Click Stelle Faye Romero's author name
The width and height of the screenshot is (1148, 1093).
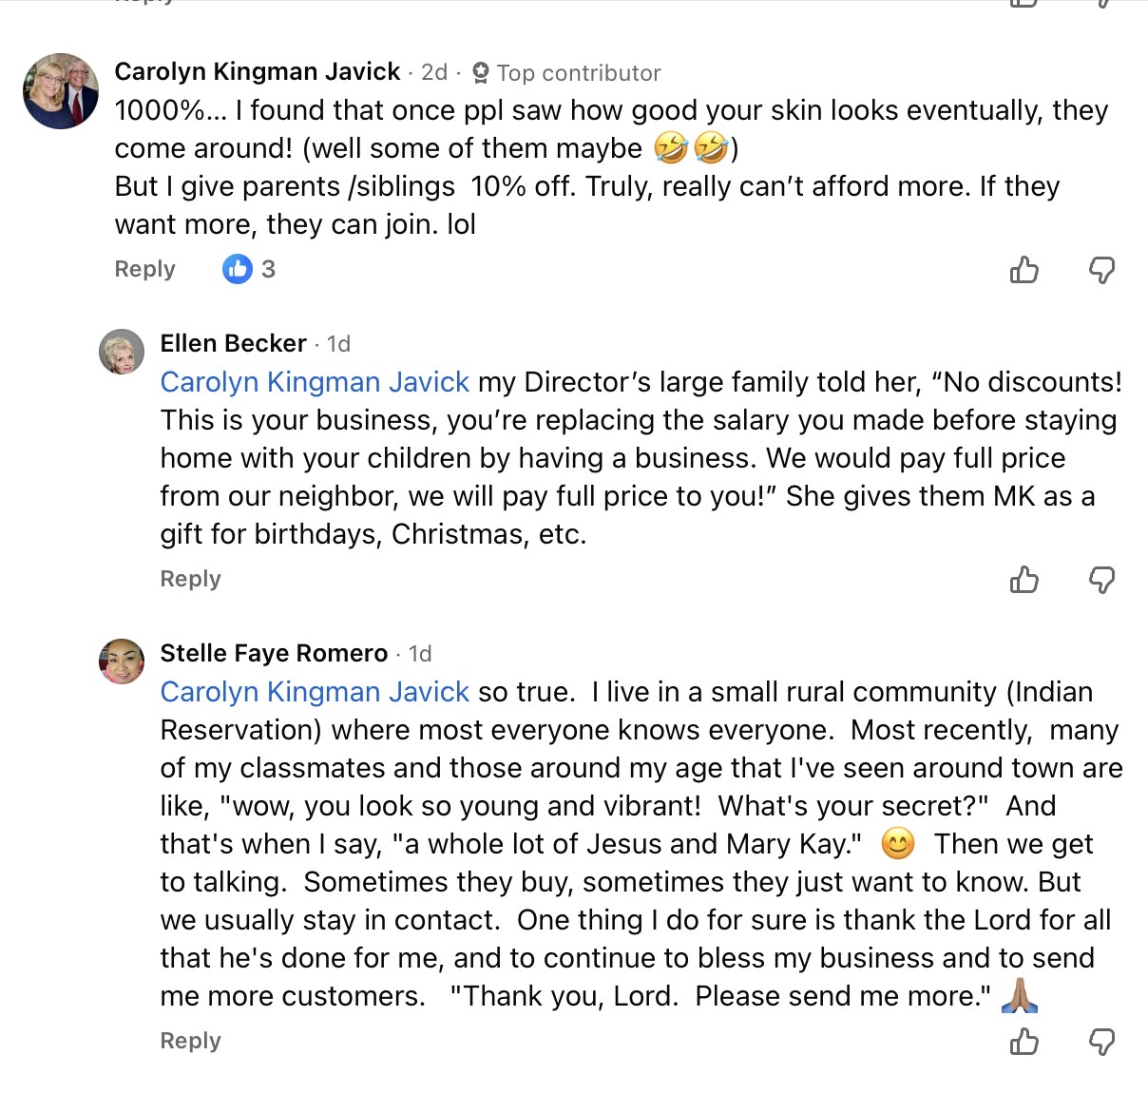[x=274, y=653]
